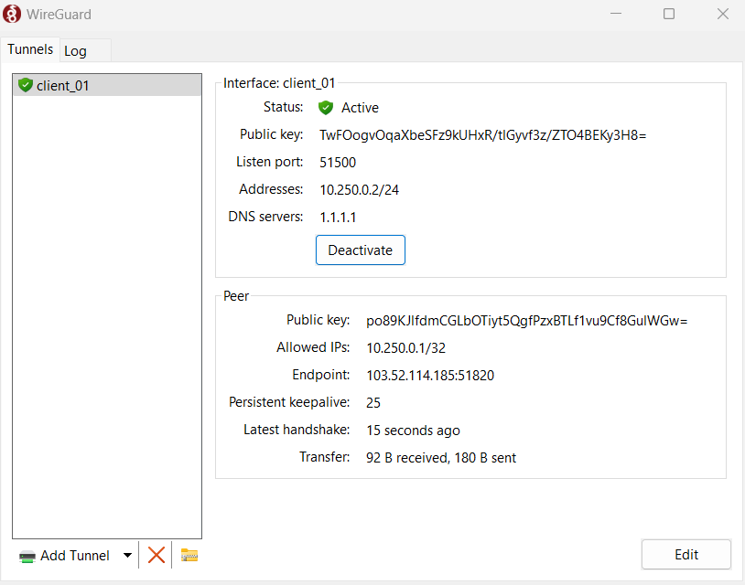Edit the client_01 tunnel configuration

[686, 554]
